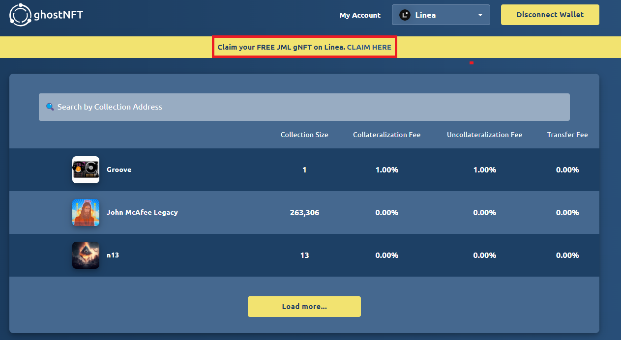Screen dimensions: 621x340
Task: Open the John McAfee Legacy thumbnail
Action: tap(86, 212)
